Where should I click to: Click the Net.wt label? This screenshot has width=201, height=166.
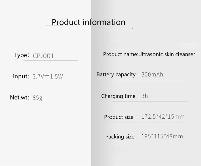(x=20, y=97)
